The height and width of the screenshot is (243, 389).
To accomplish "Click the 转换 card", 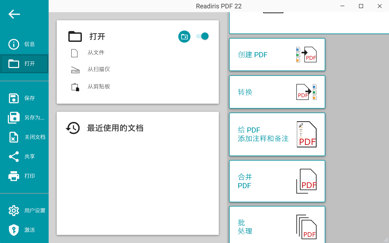I will tap(277, 92).
